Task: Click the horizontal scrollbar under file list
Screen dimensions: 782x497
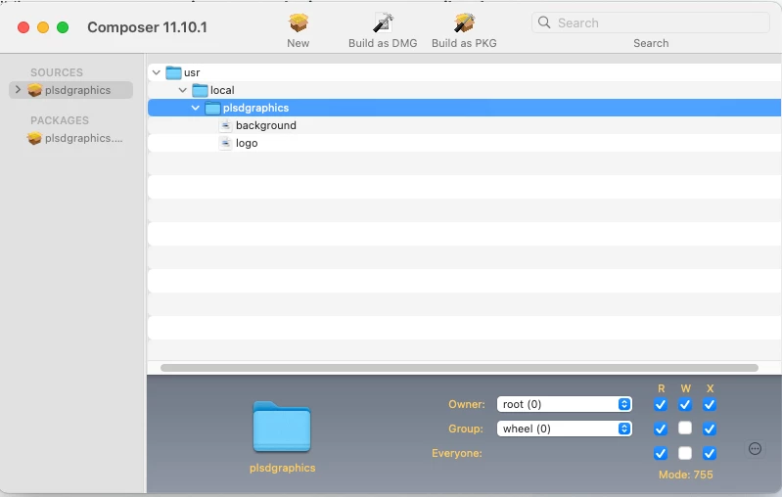Action: tap(459, 368)
